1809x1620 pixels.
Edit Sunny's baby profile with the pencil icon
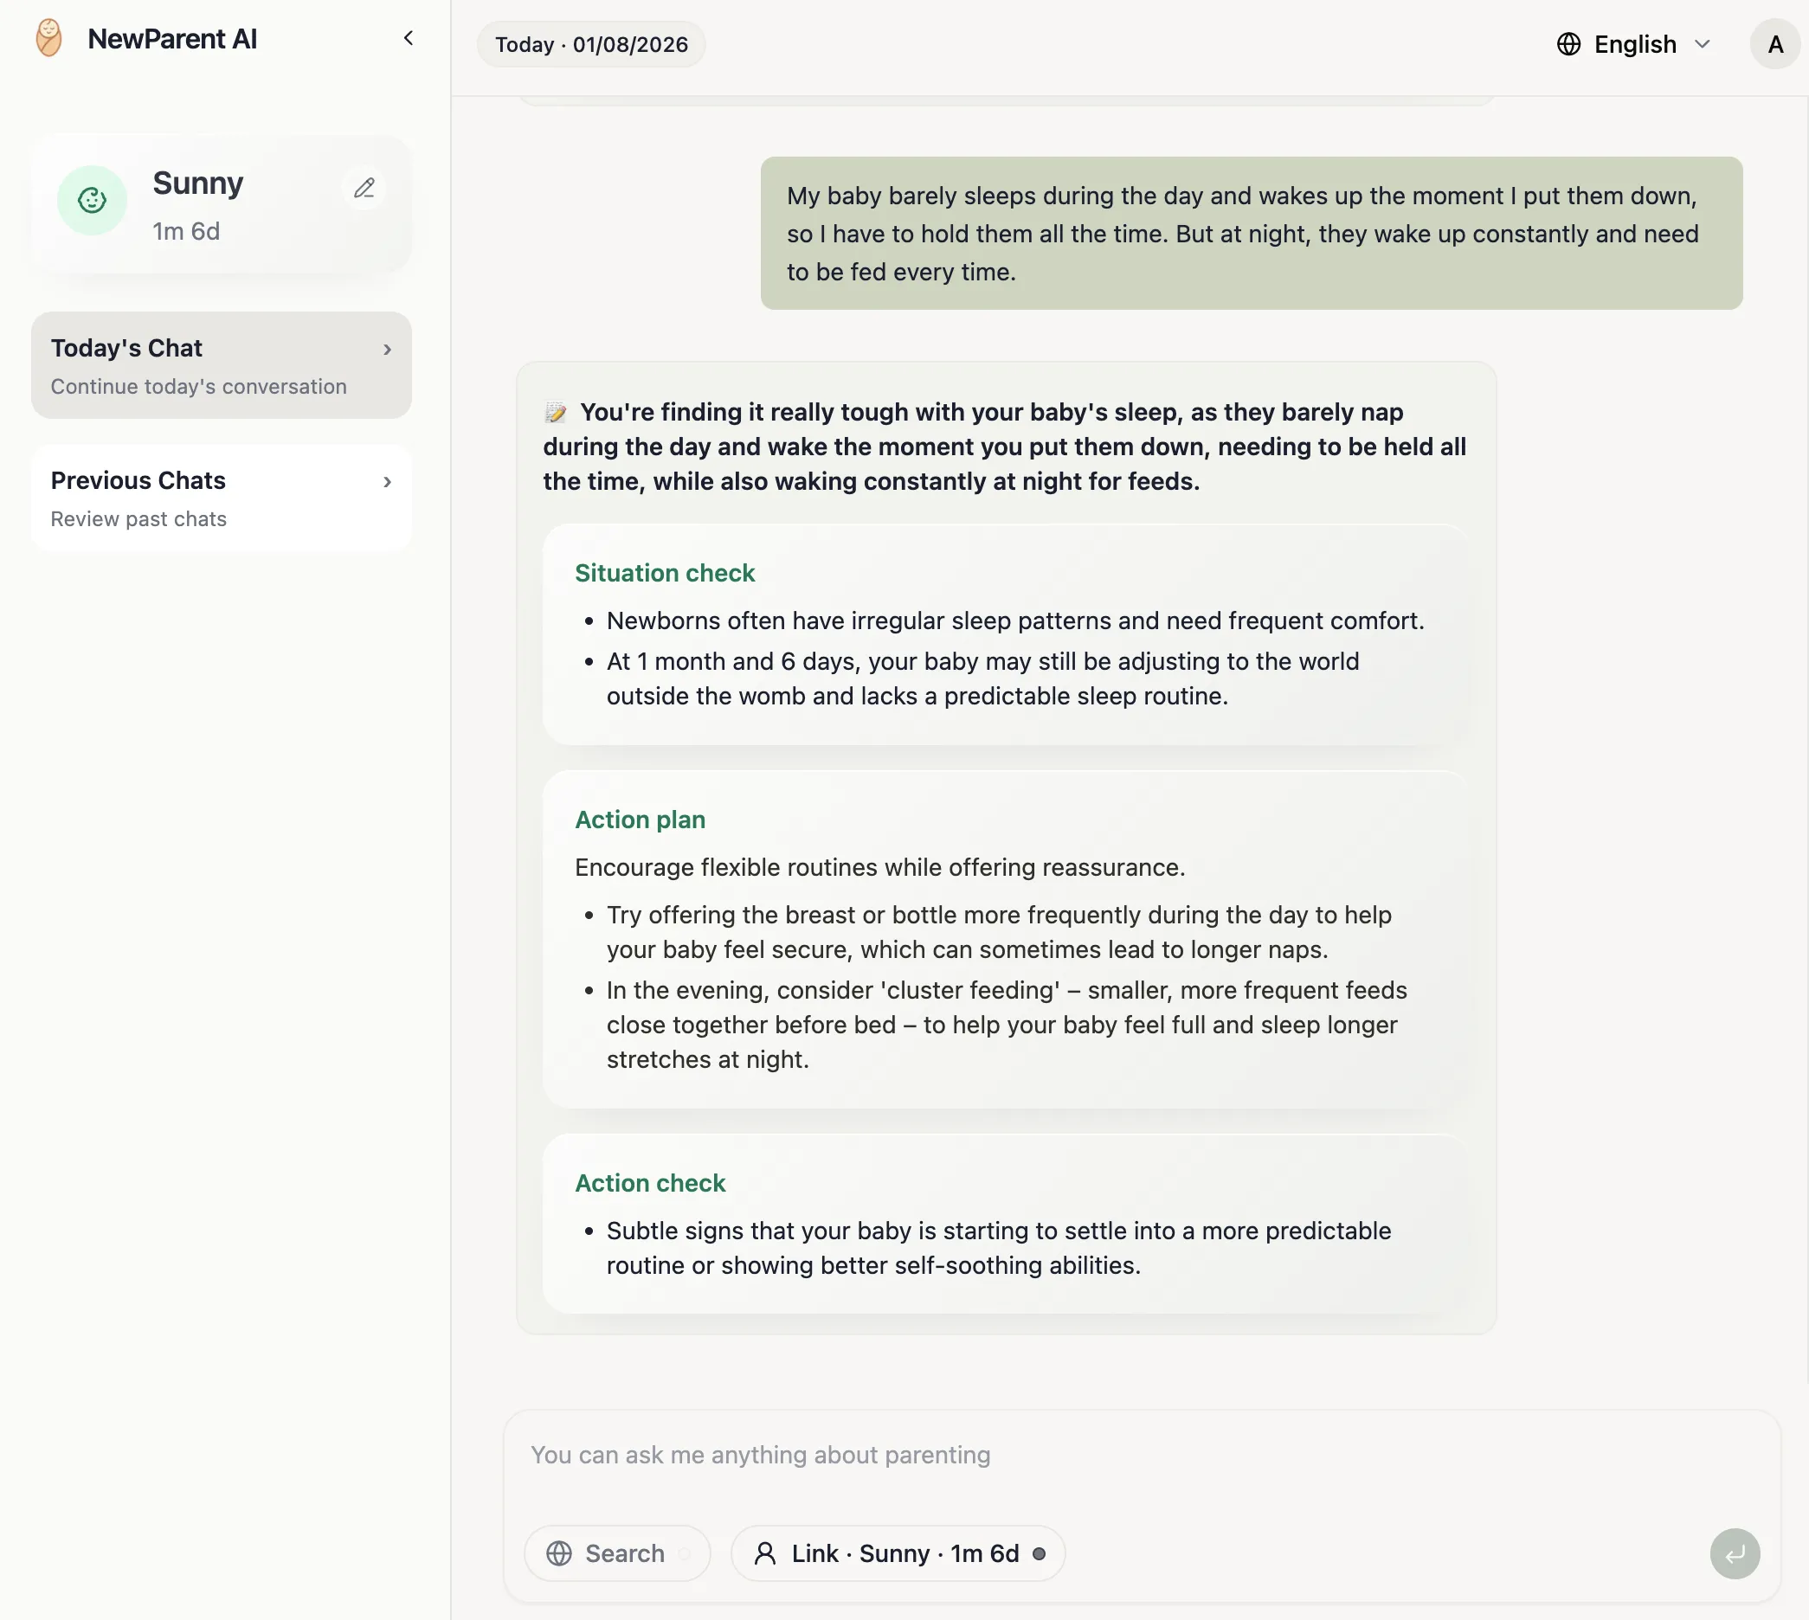coord(364,188)
